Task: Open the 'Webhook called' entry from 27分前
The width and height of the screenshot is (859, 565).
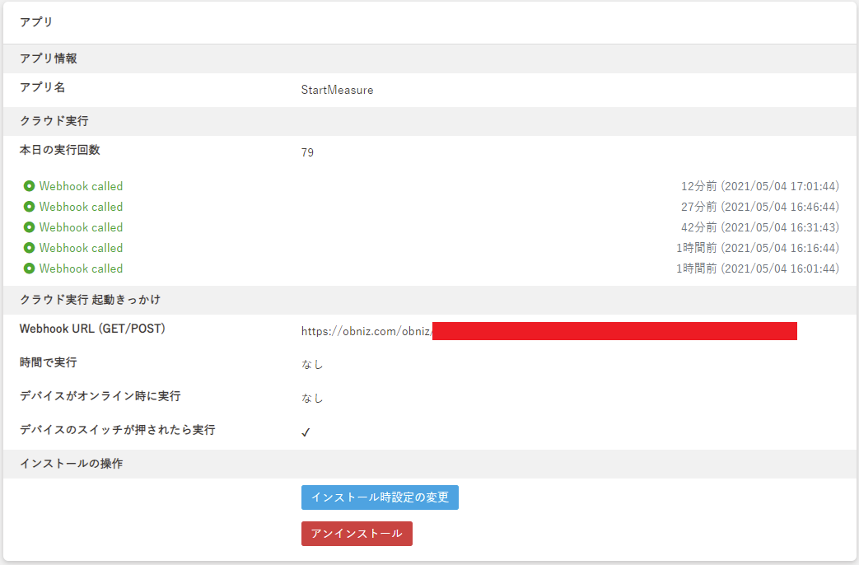Action: point(81,207)
